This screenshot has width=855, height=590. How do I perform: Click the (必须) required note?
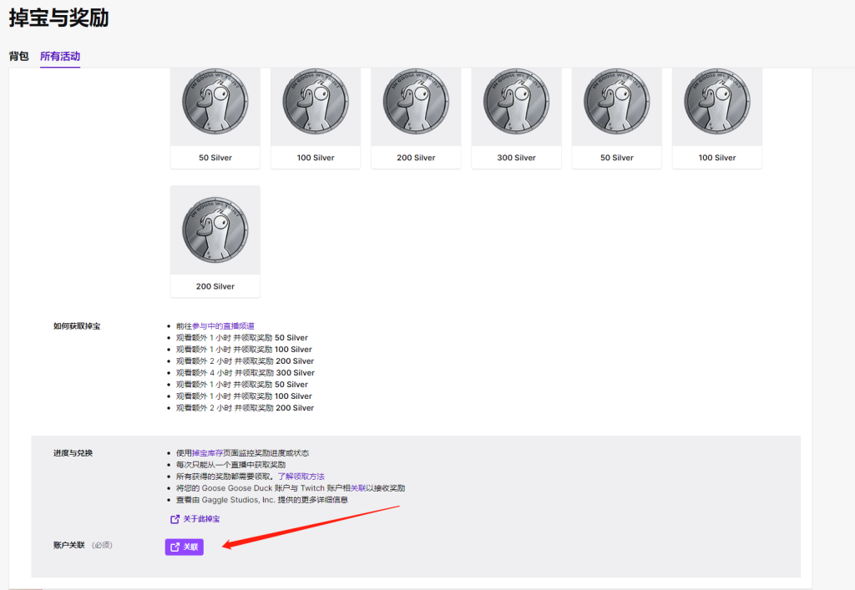[102, 545]
